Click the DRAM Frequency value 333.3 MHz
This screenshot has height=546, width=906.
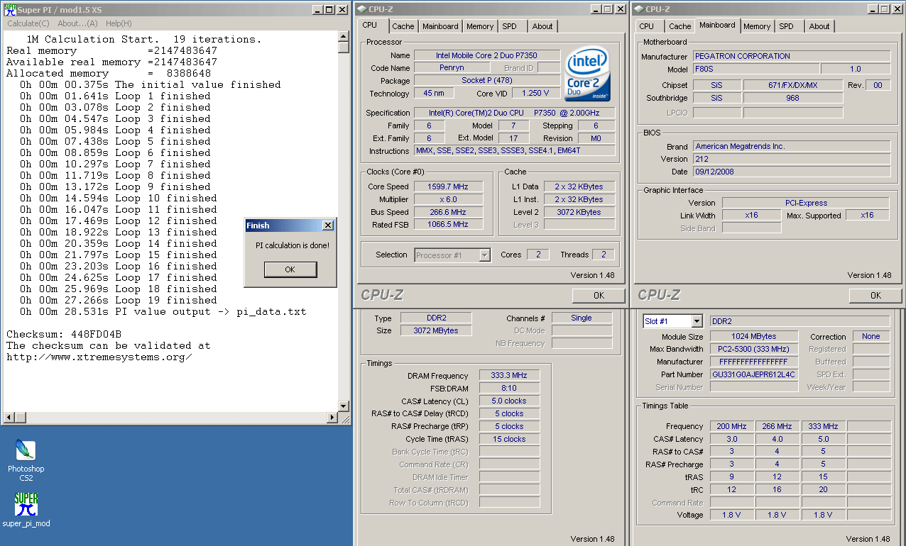point(509,376)
